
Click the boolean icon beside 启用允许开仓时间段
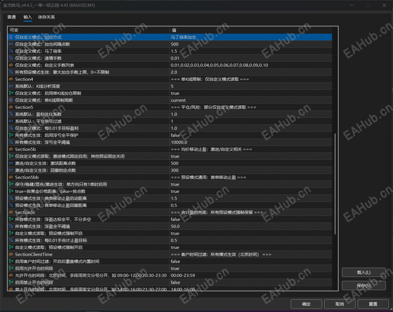(x=11, y=268)
